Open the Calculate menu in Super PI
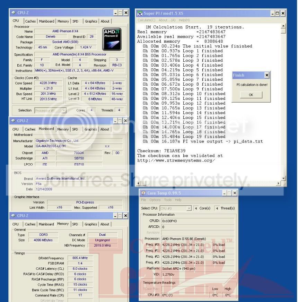Image resolution: width=298 pixels, height=302 pixels. point(143,20)
